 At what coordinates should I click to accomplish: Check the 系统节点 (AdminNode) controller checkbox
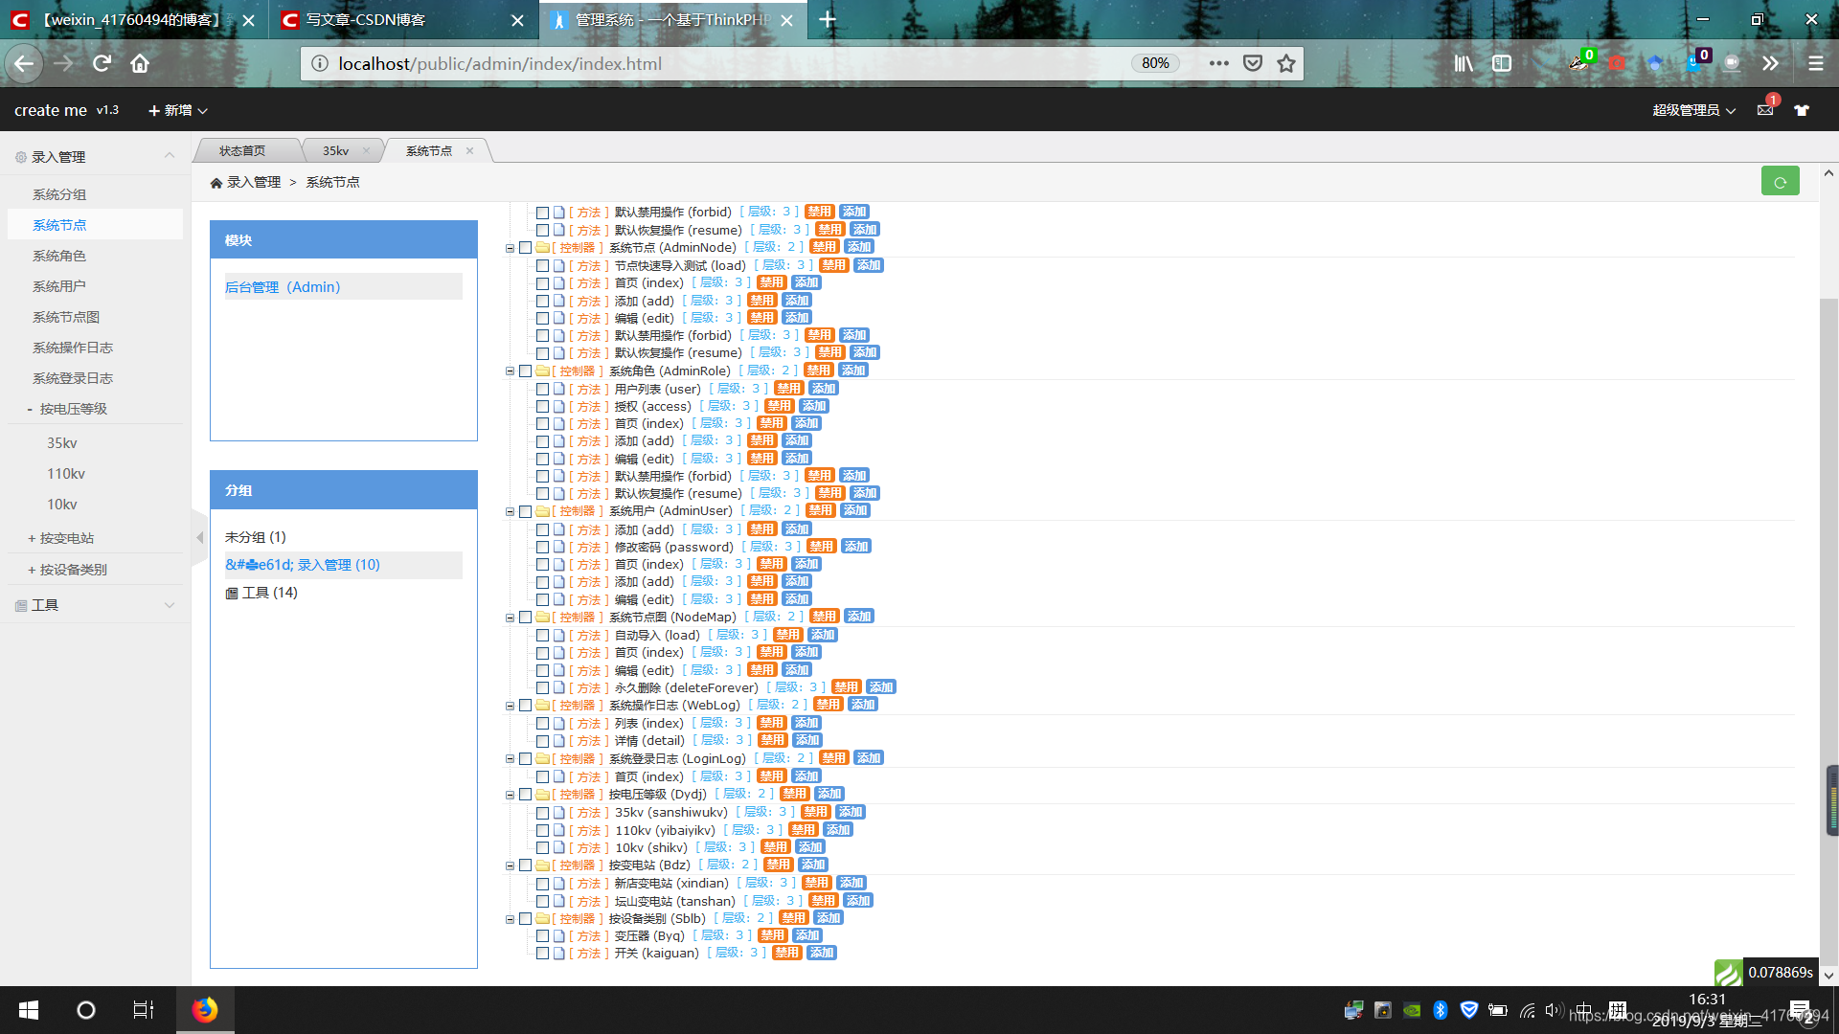(x=526, y=248)
